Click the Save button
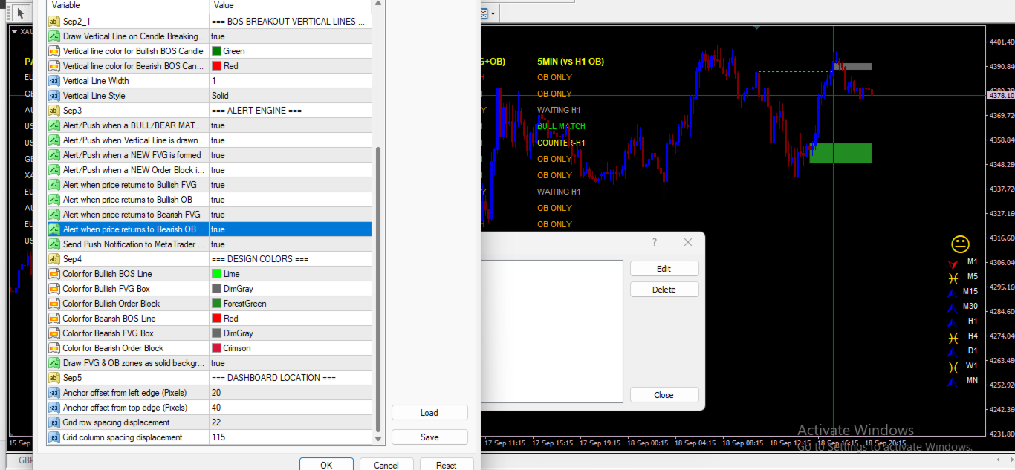The height and width of the screenshot is (470, 1015). (x=429, y=437)
